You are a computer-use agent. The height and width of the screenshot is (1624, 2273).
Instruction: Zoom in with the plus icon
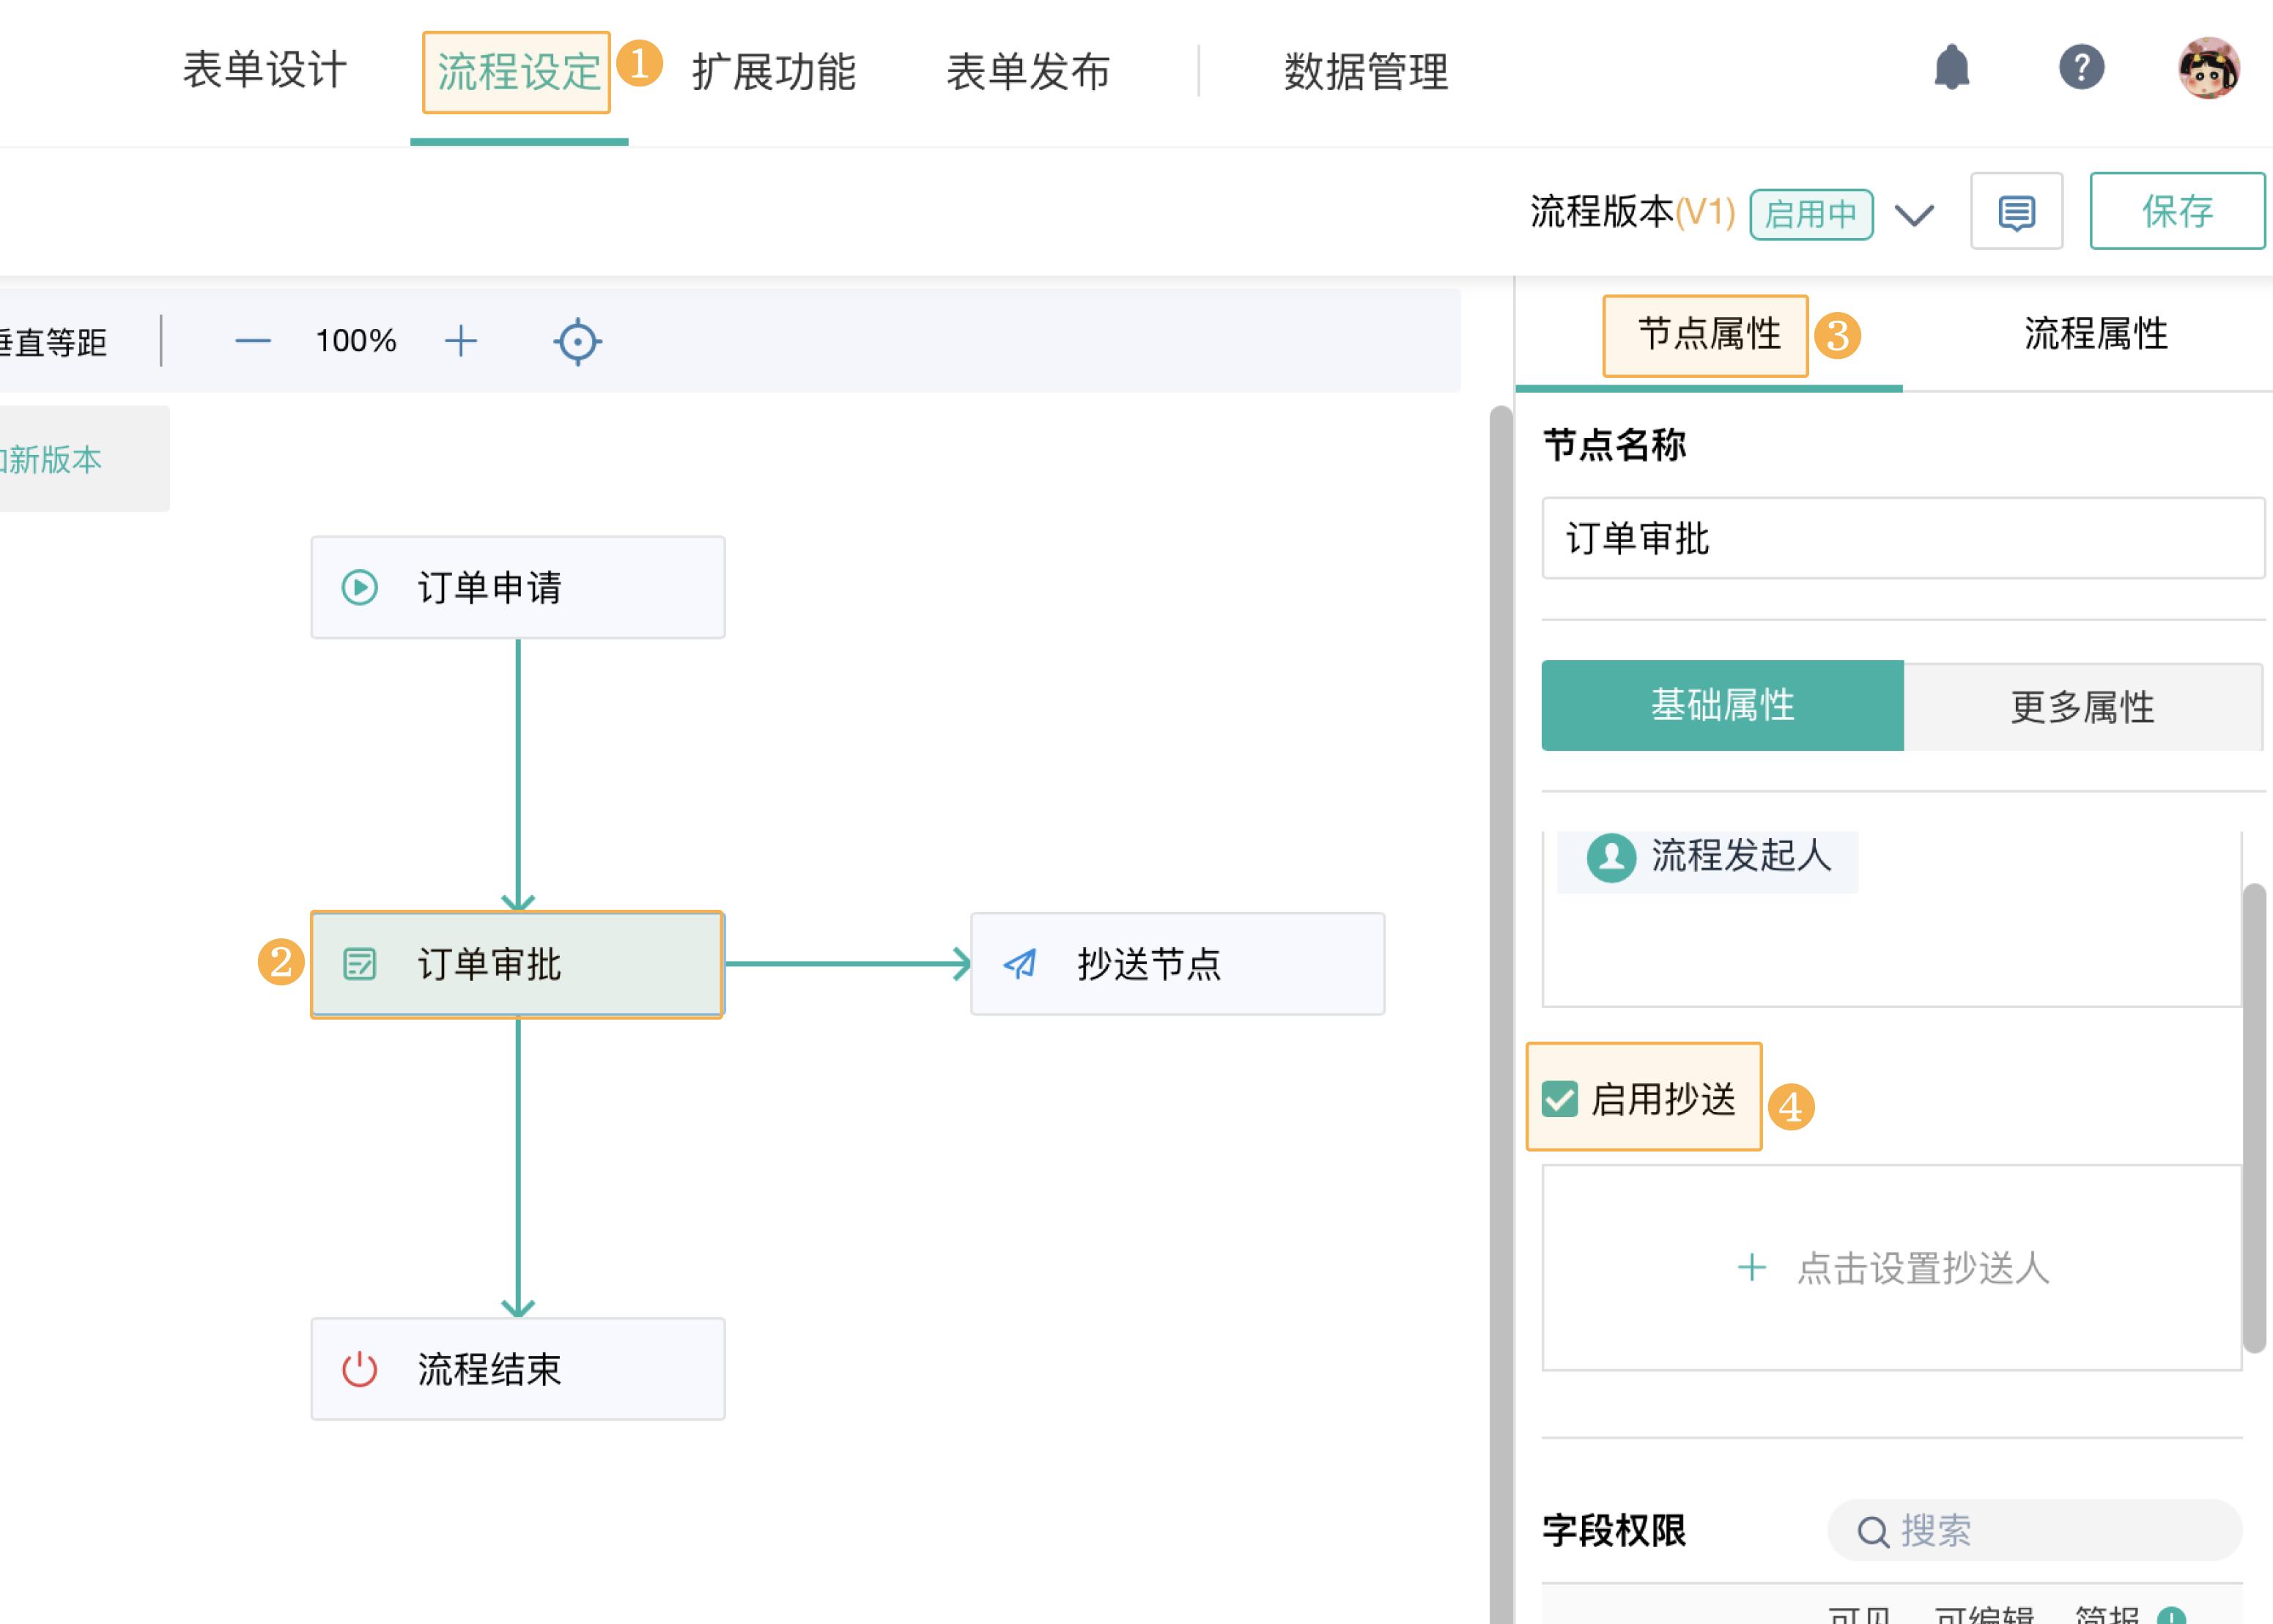tap(461, 341)
